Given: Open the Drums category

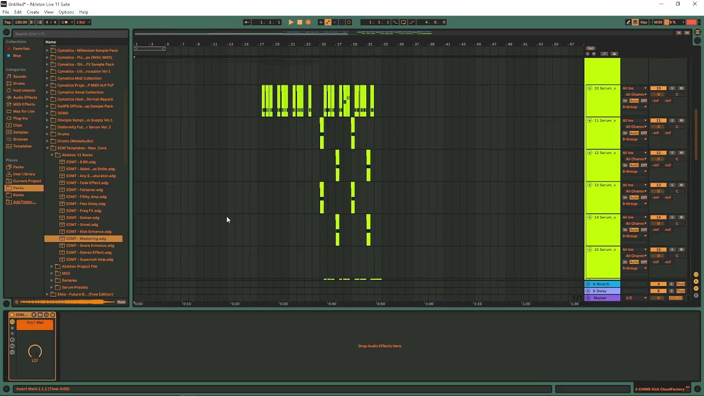Looking at the screenshot, I should 19,84.
